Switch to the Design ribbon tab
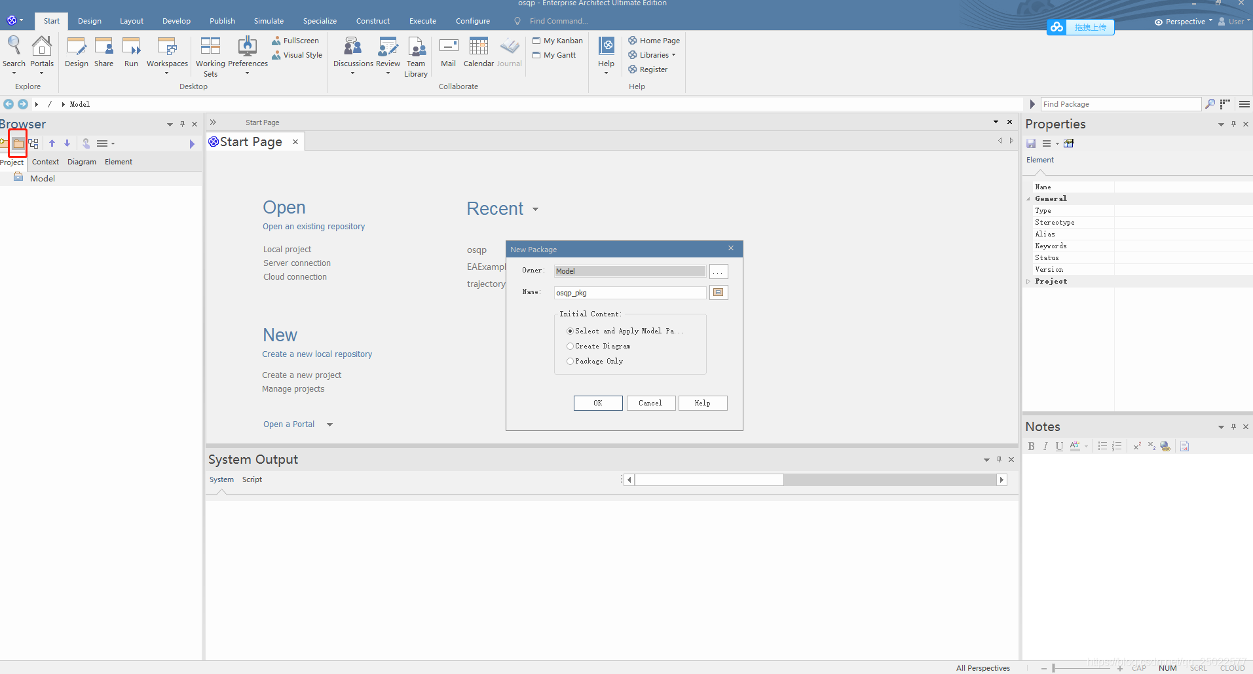Screen dimensions: 1253x674 pyautogui.click(x=90, y=21)
